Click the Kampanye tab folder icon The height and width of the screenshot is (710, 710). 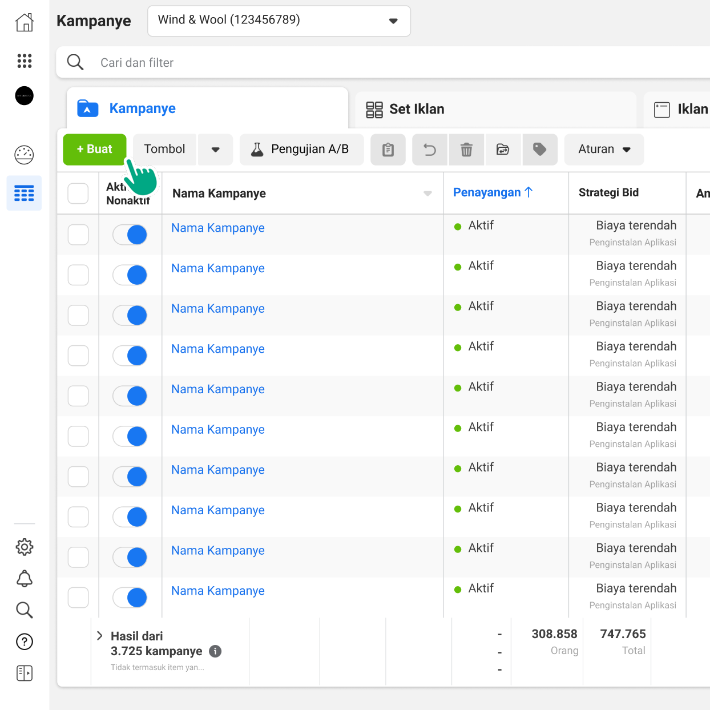88,108
